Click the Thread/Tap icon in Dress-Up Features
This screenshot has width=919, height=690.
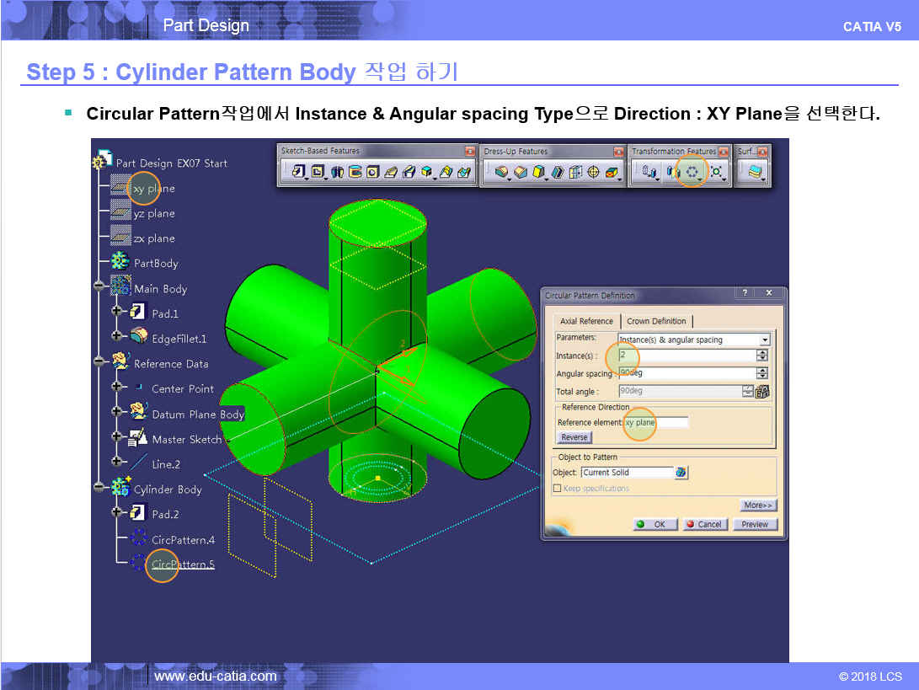[593, 172]
